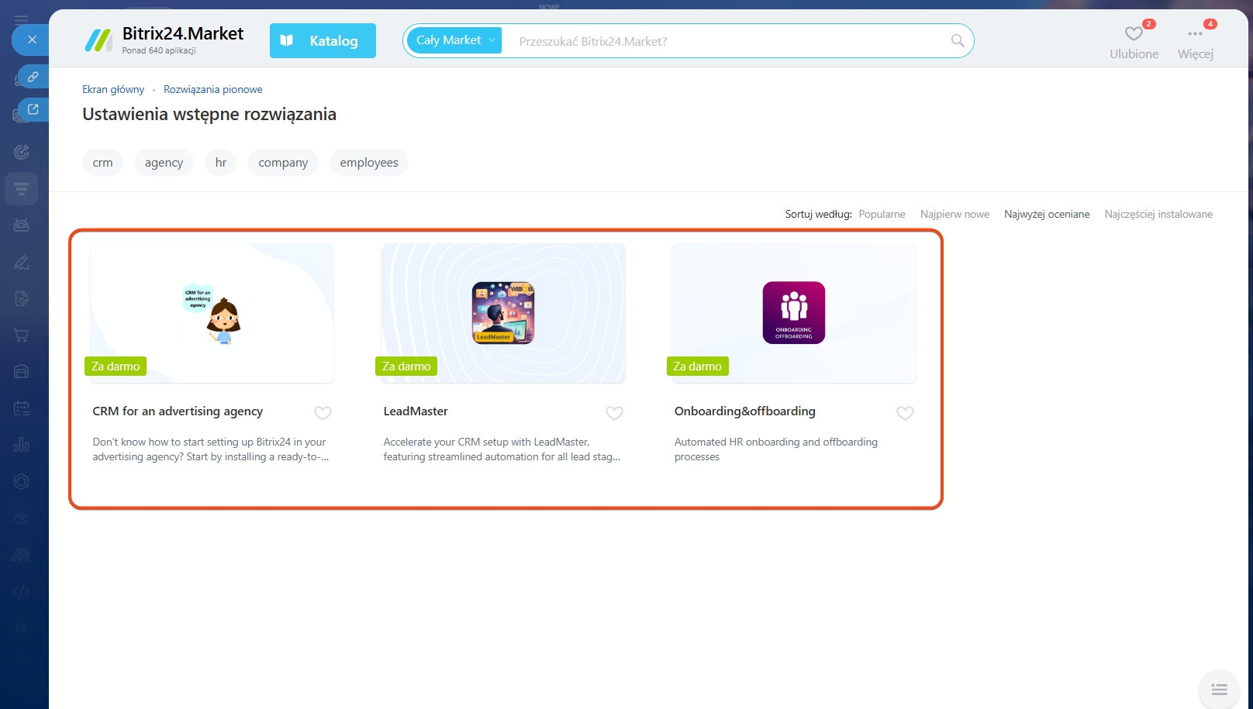Favorite the Onboarding&offboarding app

(905, 413)
